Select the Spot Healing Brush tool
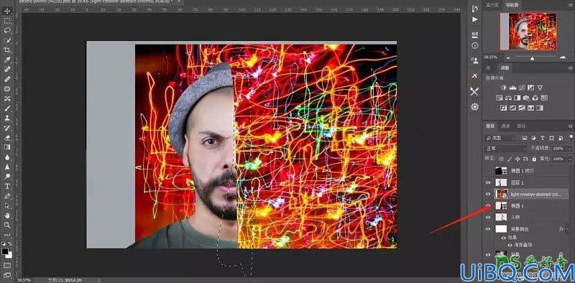This screenshot has height=283, width=575. click(x=6, y=69)
